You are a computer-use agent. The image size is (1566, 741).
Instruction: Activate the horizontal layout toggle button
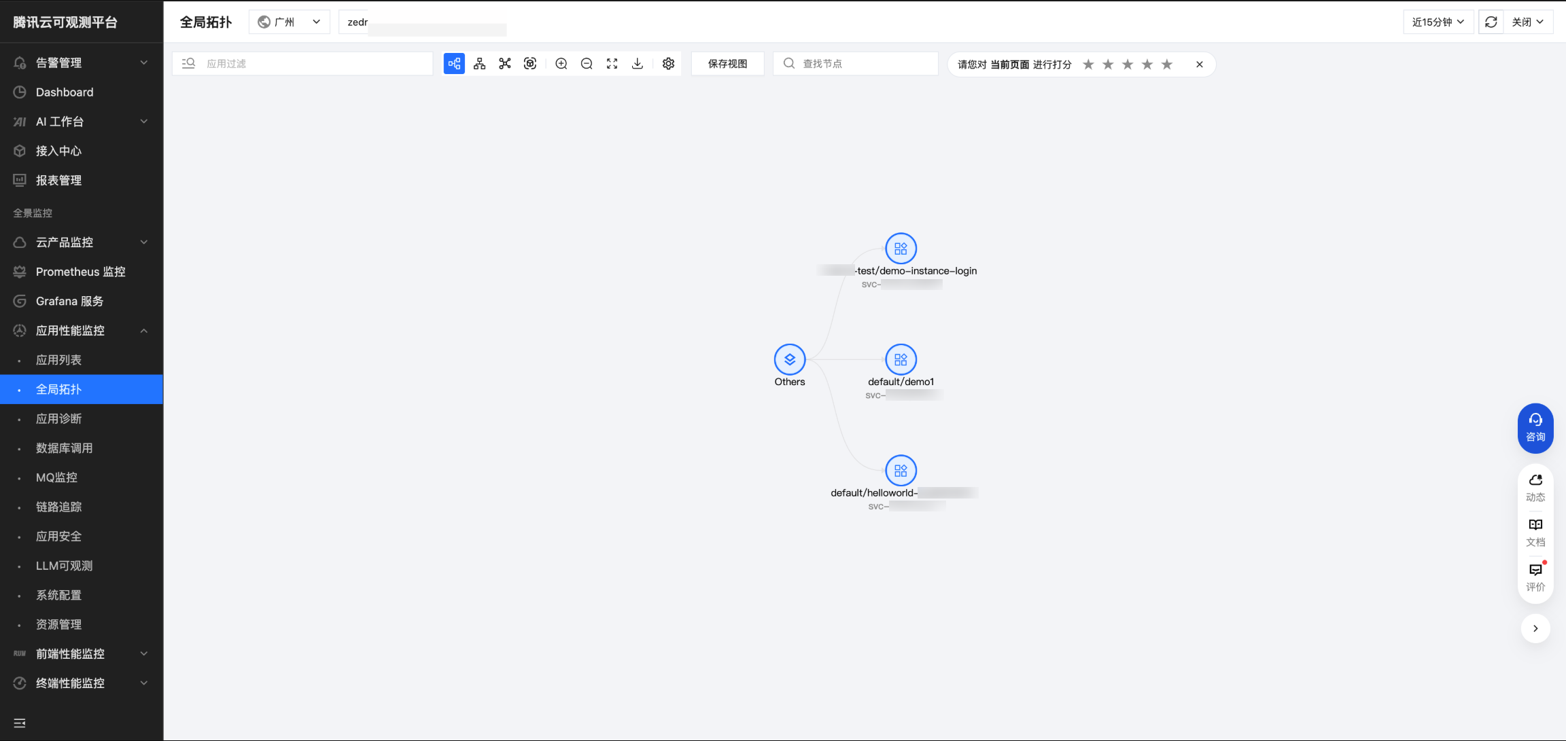point(454,63)
